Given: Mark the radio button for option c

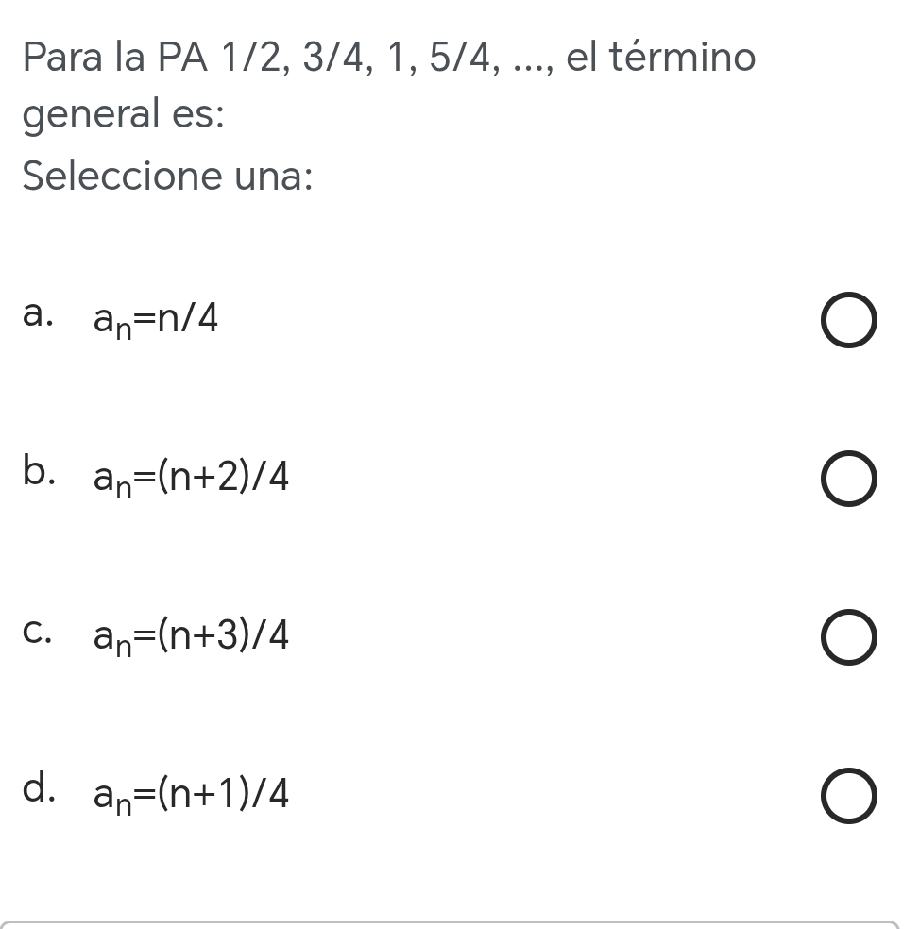Looking at the screenshot, I should coord(848,639).
